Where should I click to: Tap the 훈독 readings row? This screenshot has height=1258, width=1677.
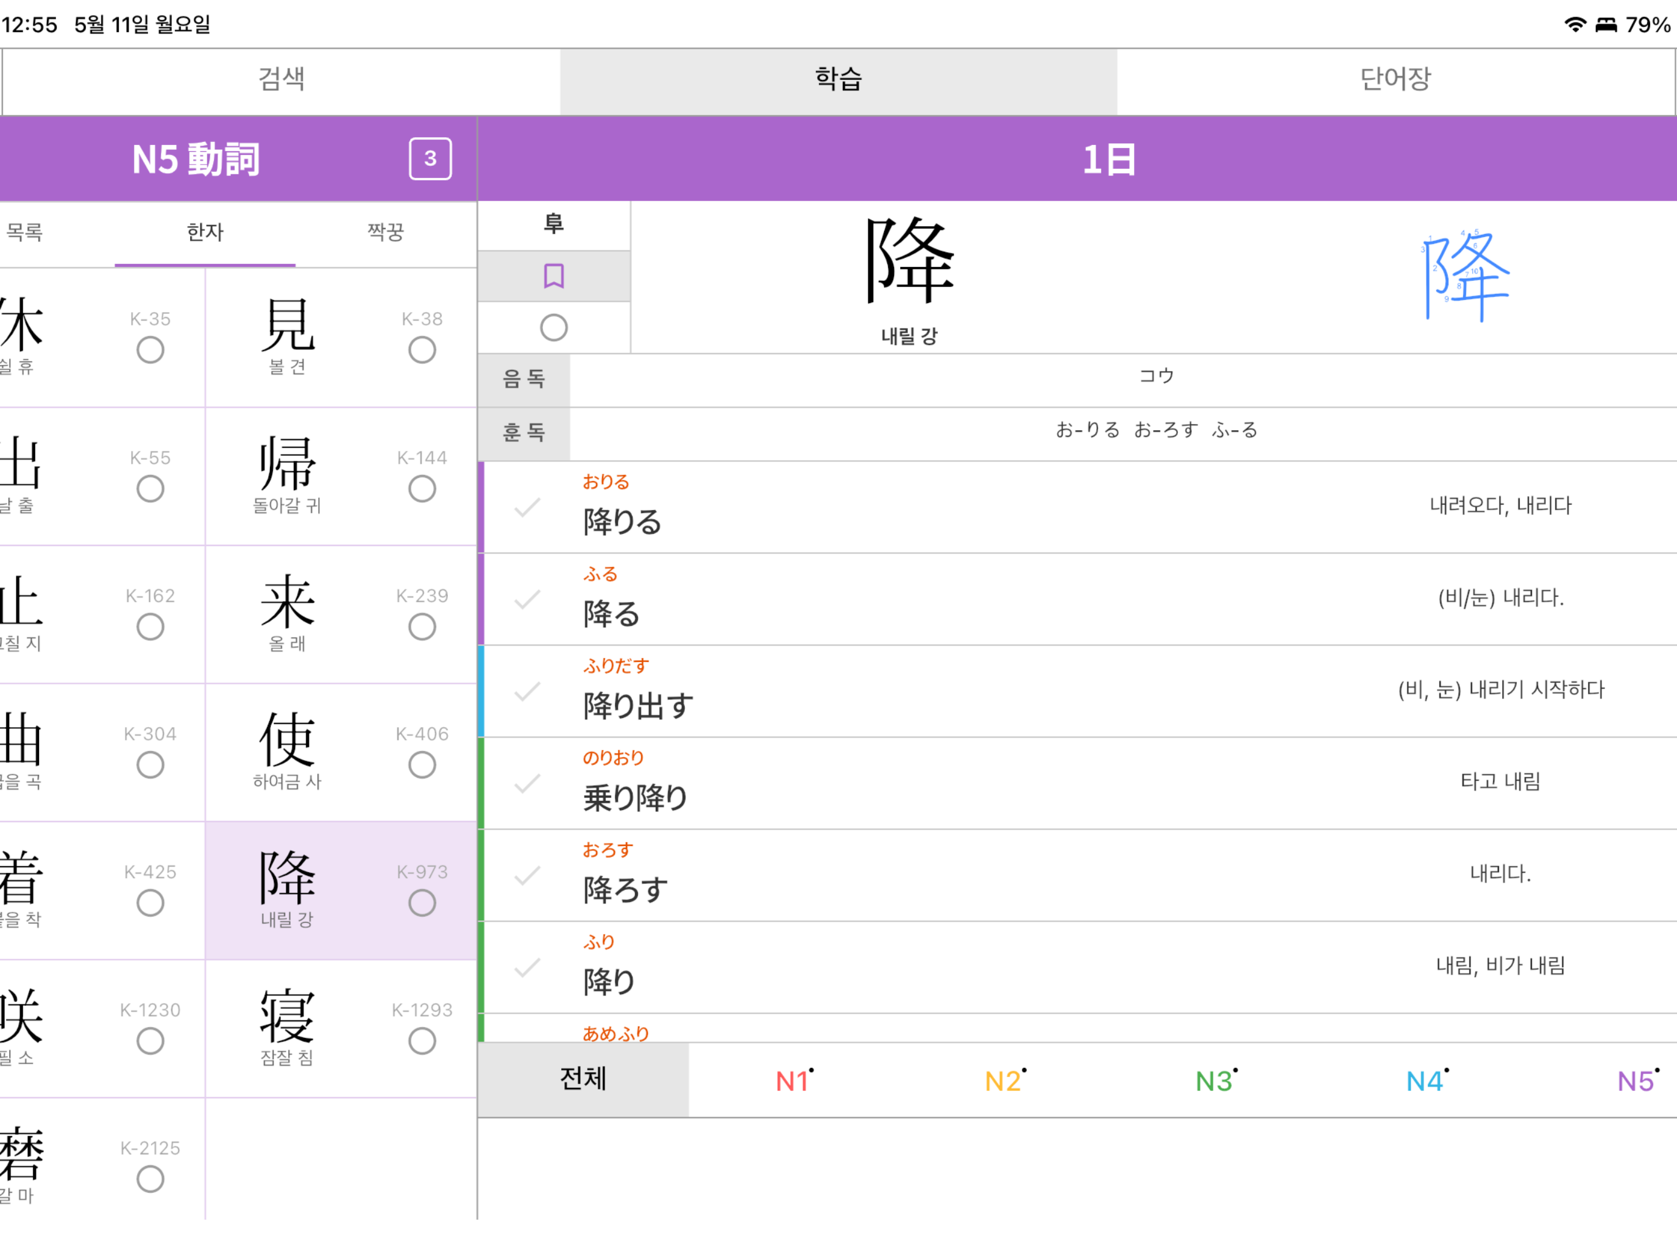pyautogui.click(x=1077, y=434)
